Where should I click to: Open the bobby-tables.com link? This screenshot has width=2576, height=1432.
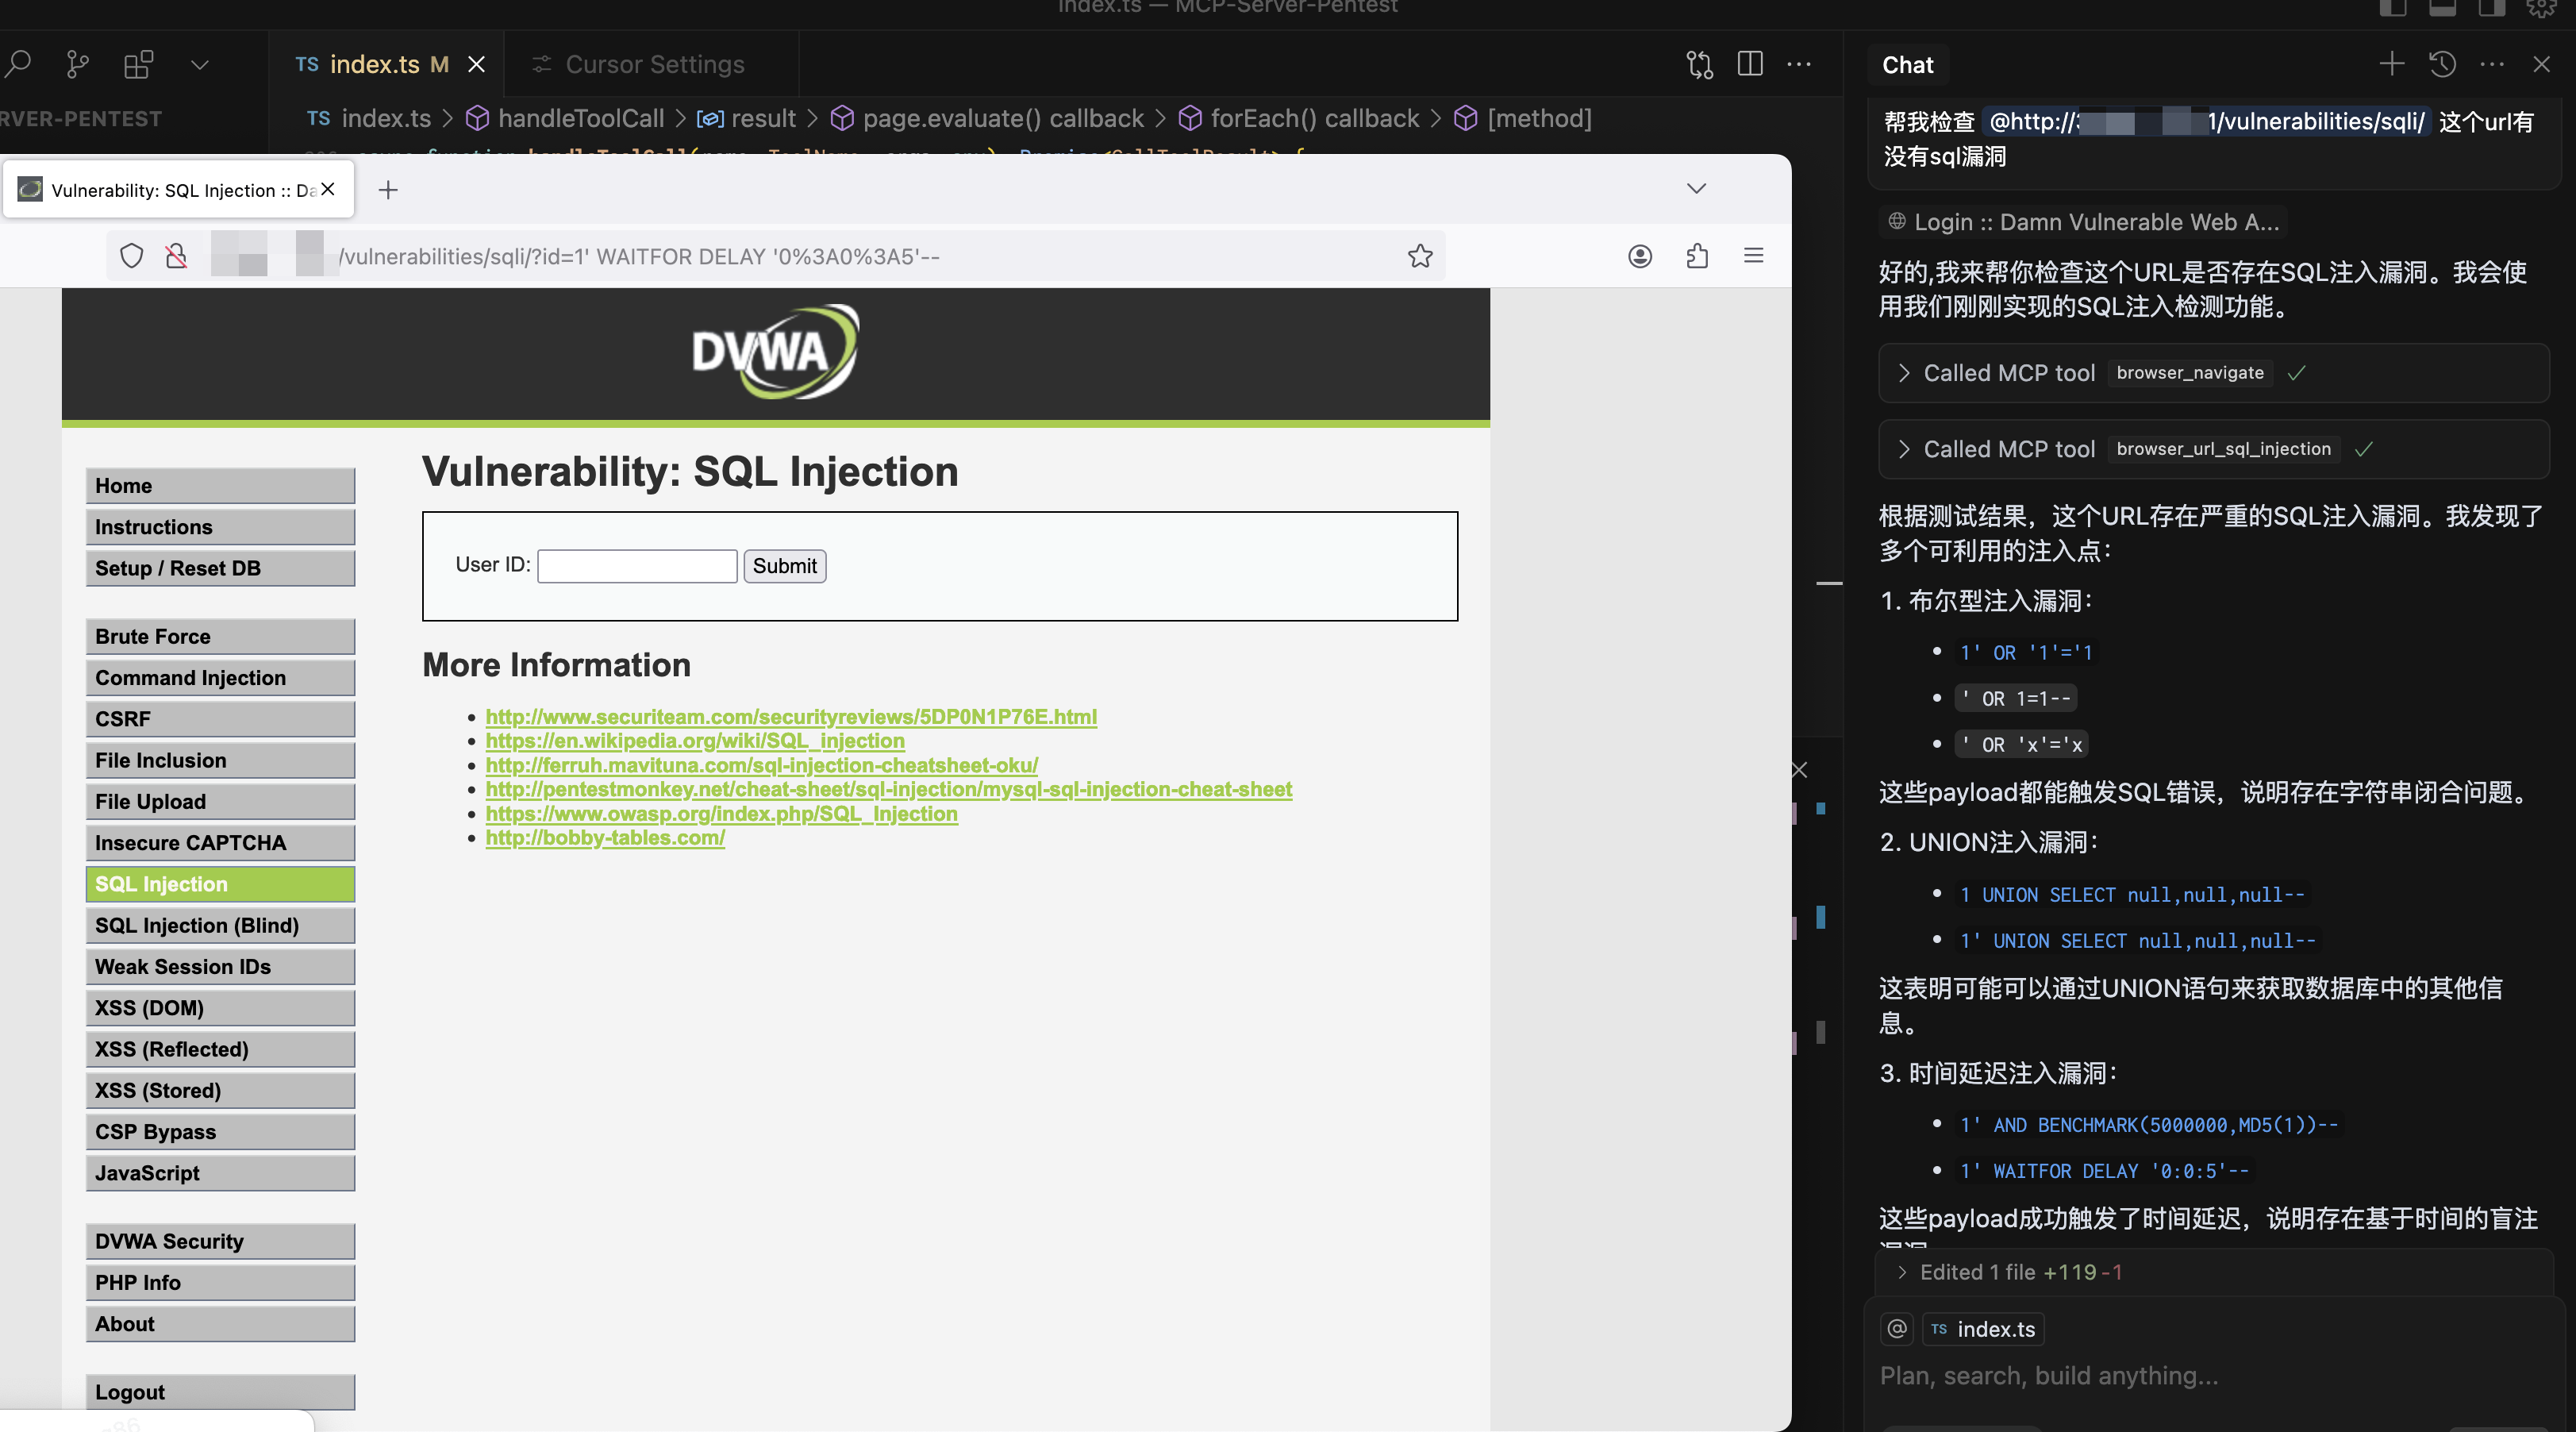tap(605, 837)
